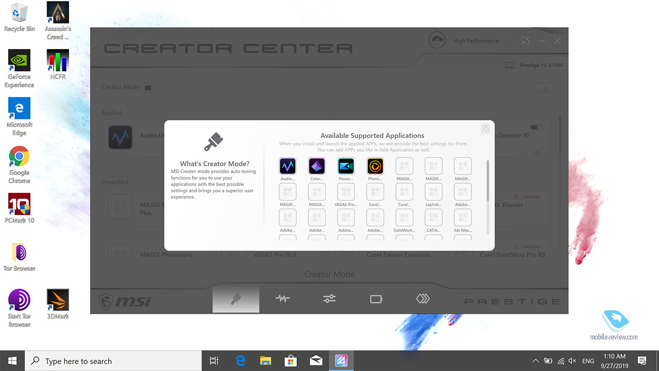Image resolution: width=659 pixels, height=371 pixels.
Task: Open Mail from the taskbar
Action: click(315, 361)
